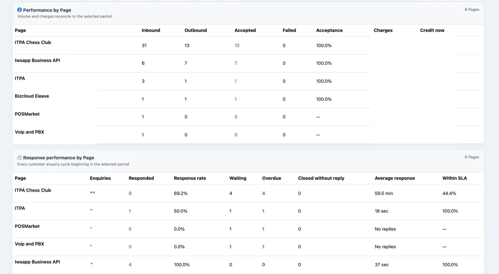Click "No replies" in the Voip and PBX row

click(x=385, y=247)
